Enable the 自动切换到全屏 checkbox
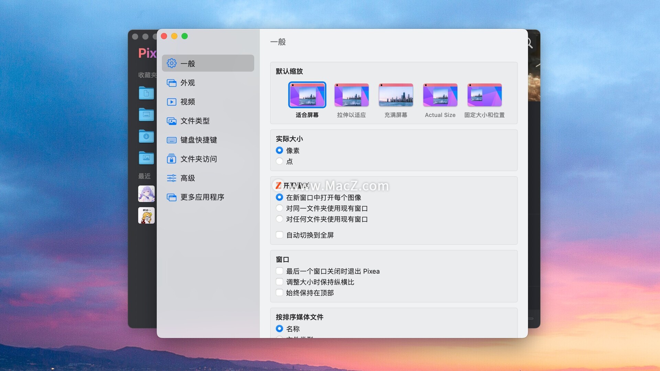This screenshot has height=371, width=660. click(279, 235)
